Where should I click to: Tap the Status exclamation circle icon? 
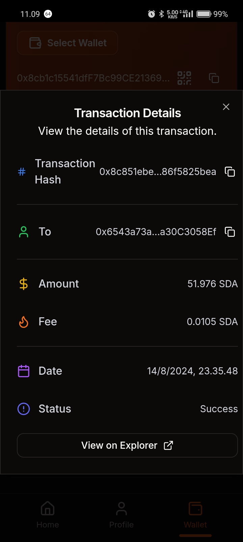click(x=24, y=409)
